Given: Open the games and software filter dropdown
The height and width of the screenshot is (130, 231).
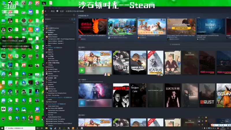Looking at the screenshot, I should click(57, 19).
